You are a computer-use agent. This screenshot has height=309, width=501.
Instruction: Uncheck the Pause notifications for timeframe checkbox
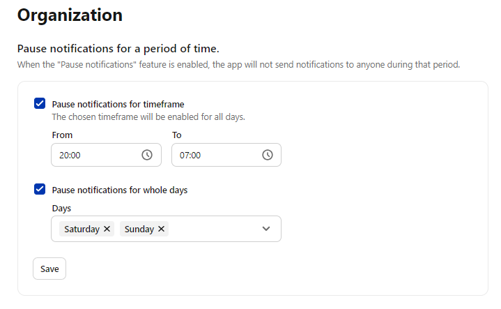tap(40, 103)
